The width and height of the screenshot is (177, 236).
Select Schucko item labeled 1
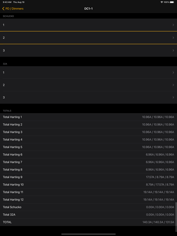88,25
